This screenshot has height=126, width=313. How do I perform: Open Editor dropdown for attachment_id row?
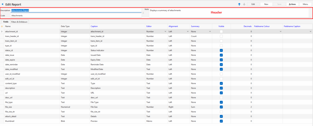pyautogui.click(x=165, y=31)
